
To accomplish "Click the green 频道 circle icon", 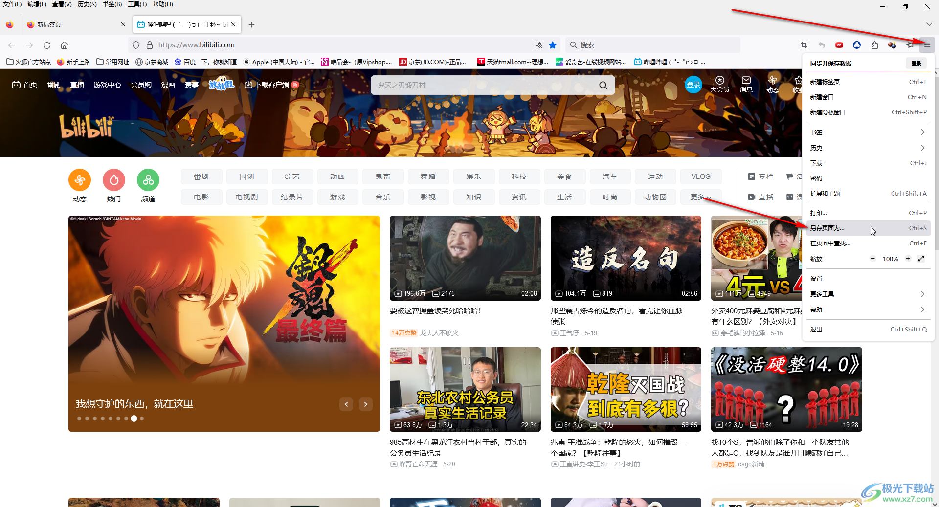I will point(148,180).
